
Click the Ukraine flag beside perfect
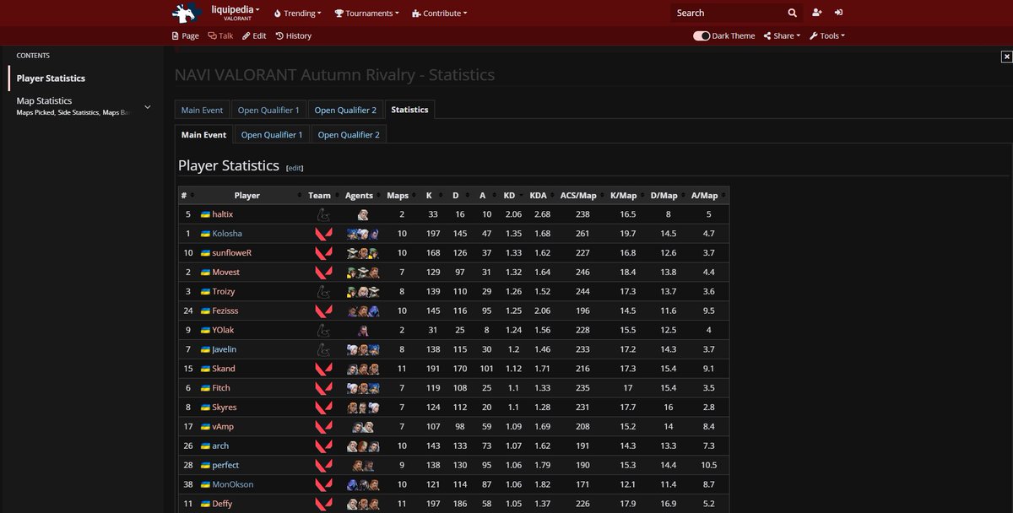(205, 465)
